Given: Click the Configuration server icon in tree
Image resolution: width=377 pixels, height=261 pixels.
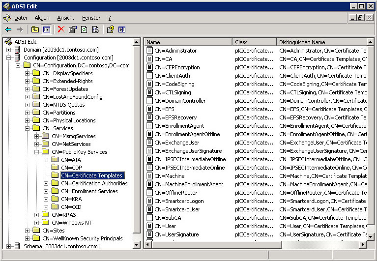Looking at the screenshot, I should coord(17,58).
